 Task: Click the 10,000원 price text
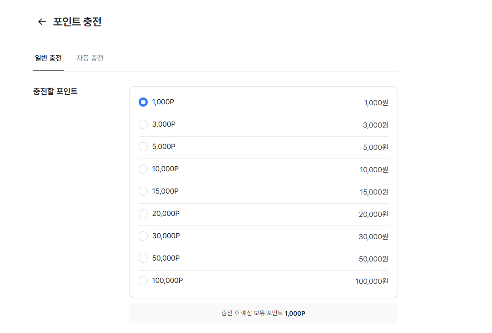(x=374, y=169)
